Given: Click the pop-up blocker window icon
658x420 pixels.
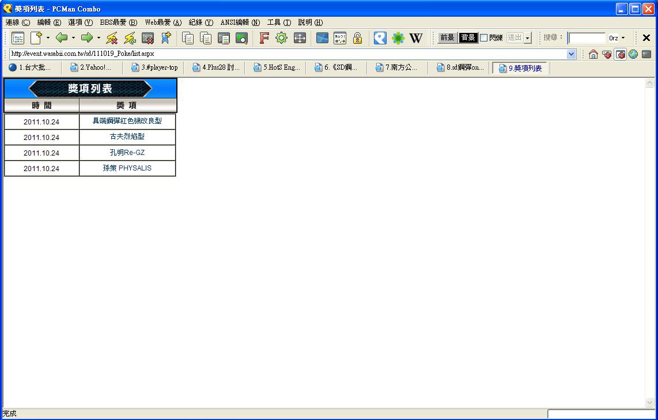Looking at the screenshot, I should (620, 54).
